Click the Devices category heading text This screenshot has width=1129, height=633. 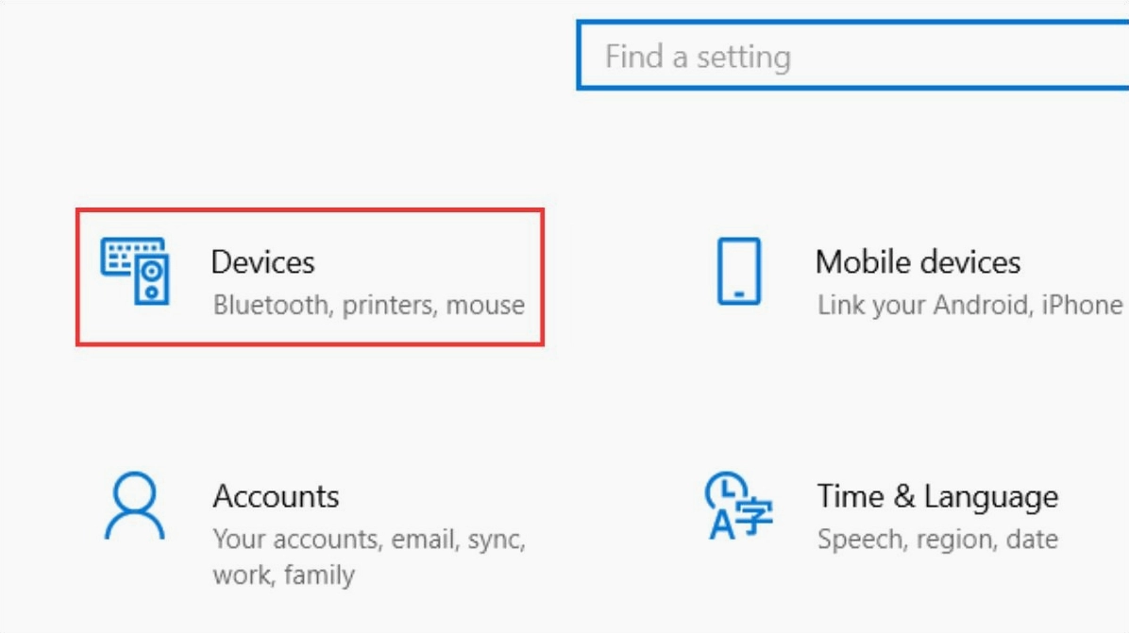262,261
